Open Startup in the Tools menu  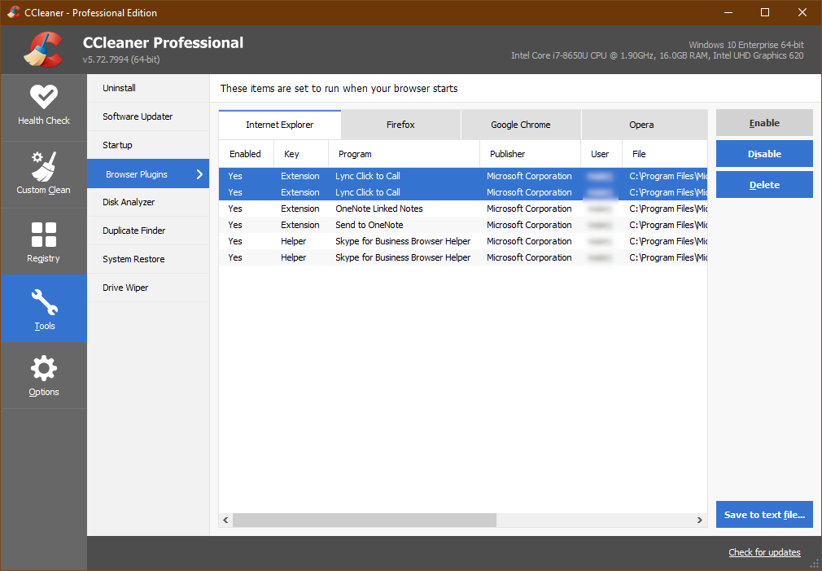click(118, 145)
